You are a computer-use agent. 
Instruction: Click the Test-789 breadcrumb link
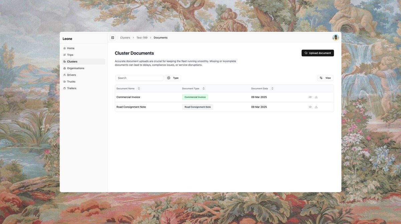[x=142, y=38]
